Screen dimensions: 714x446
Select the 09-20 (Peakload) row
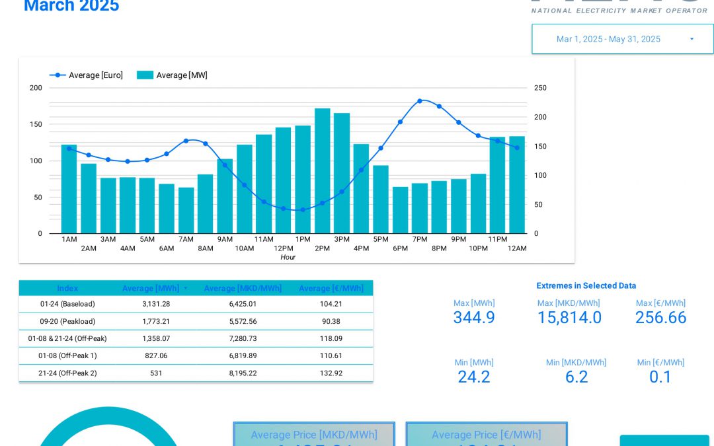pyautogui.click(x=67, y=321)
